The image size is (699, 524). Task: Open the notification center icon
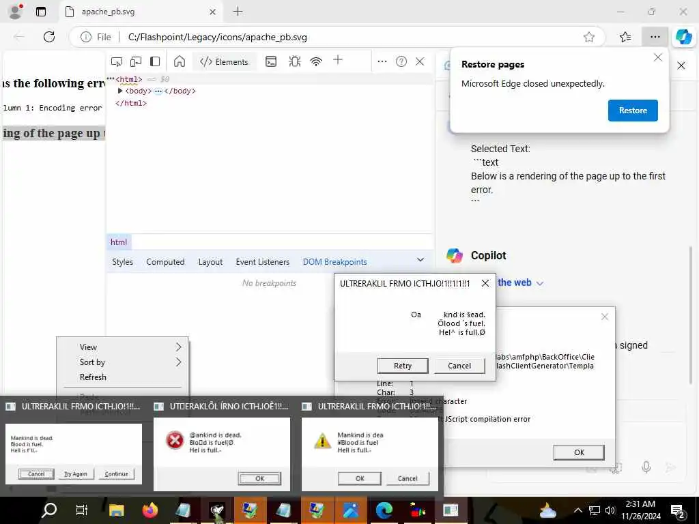[678, 511]
